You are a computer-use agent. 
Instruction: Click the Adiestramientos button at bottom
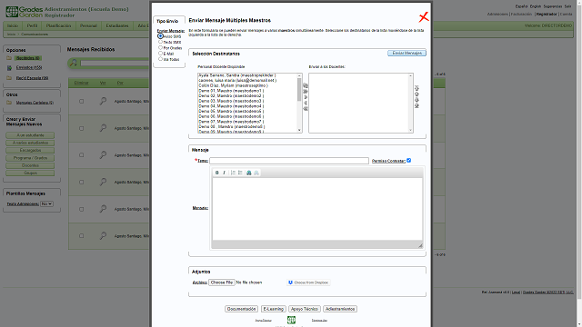click(340, 309)
